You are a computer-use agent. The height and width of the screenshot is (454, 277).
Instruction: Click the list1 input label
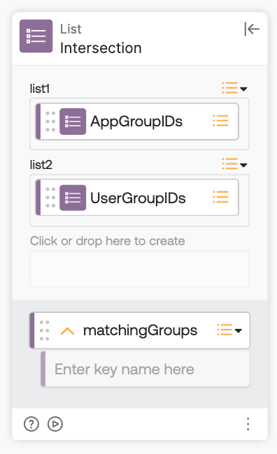(40, 89)
